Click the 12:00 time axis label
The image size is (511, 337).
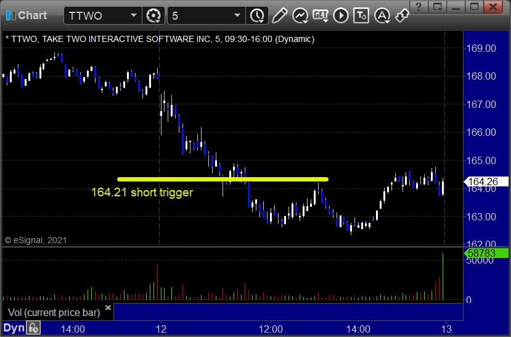coord(271,329)
